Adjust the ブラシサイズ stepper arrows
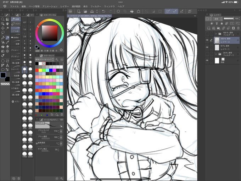This screenshot has height=181, width=241. point(58,131)
